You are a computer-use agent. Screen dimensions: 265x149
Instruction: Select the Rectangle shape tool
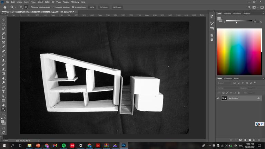pyautogui.click(x=3, y=100)
